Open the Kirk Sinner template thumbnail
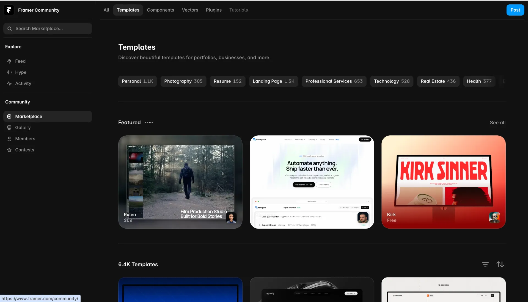This screenshot has width=528, height=302. click(x=444, y=182)
